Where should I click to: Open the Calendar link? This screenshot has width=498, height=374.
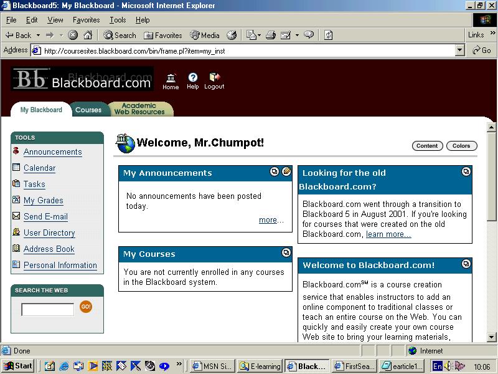tap(39, 168)
